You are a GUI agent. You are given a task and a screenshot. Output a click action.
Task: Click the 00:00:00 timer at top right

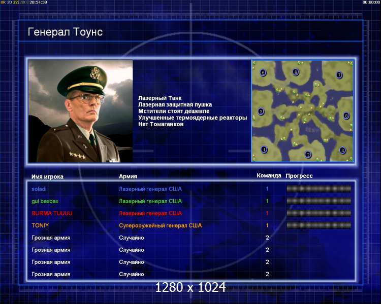tap(371, 2)
